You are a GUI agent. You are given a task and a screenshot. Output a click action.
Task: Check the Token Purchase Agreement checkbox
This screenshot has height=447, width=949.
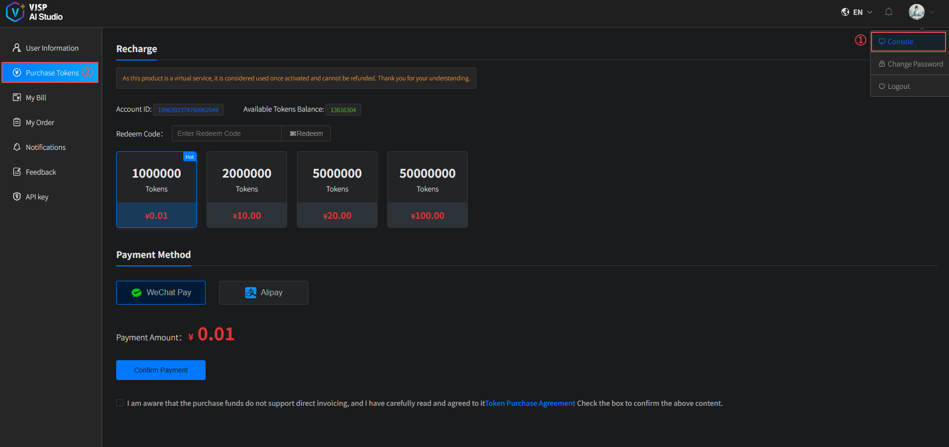pos(120,403)
